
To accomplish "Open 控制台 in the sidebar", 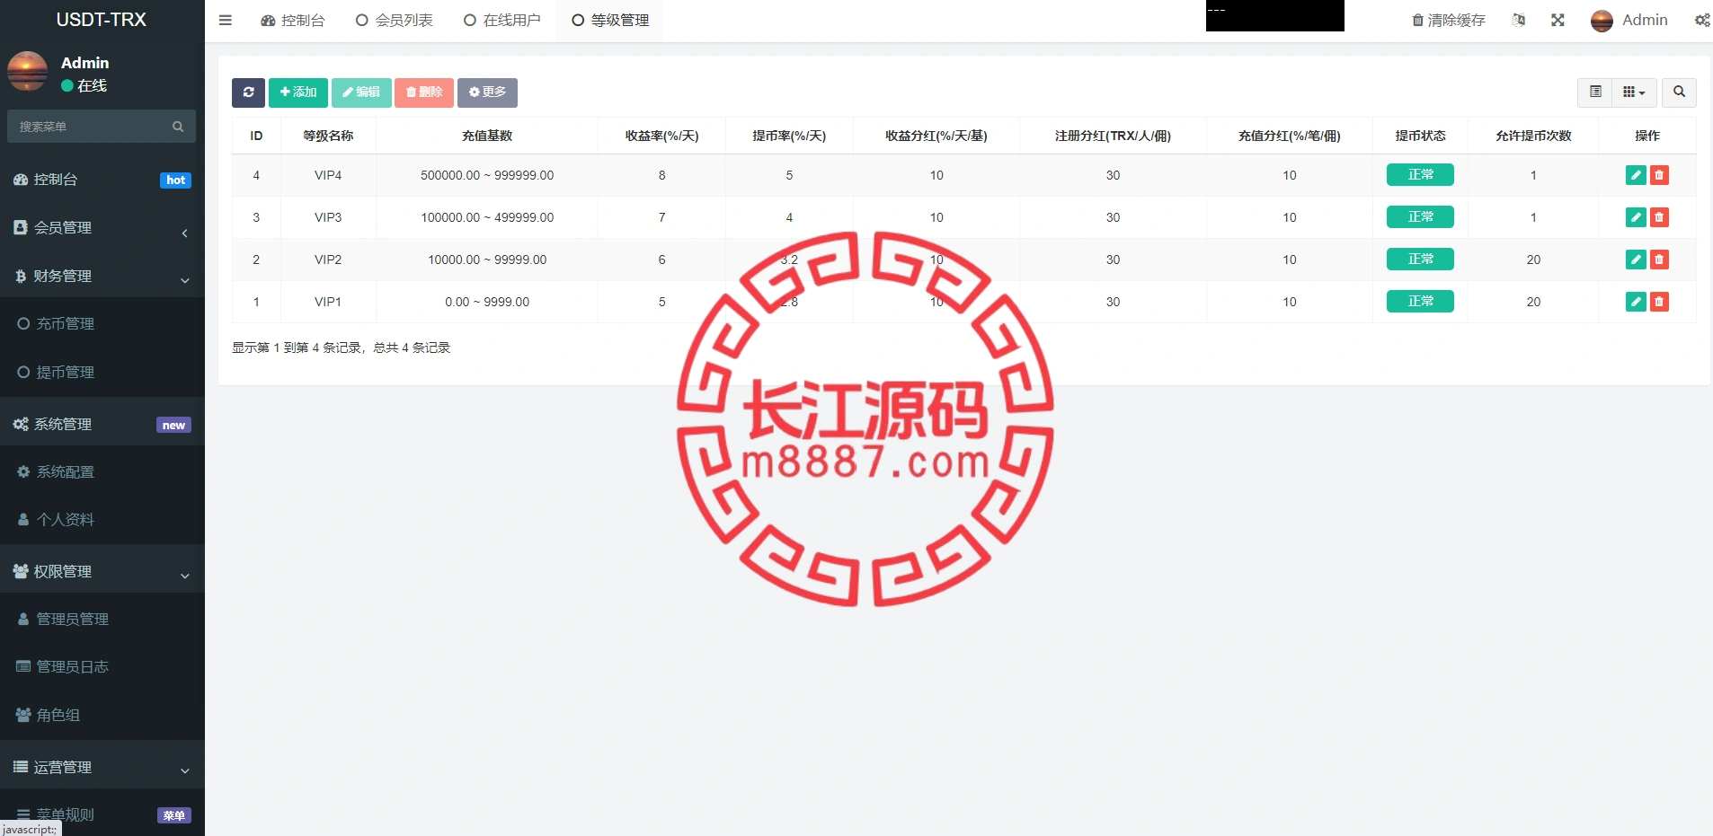I will click(102, 180).
